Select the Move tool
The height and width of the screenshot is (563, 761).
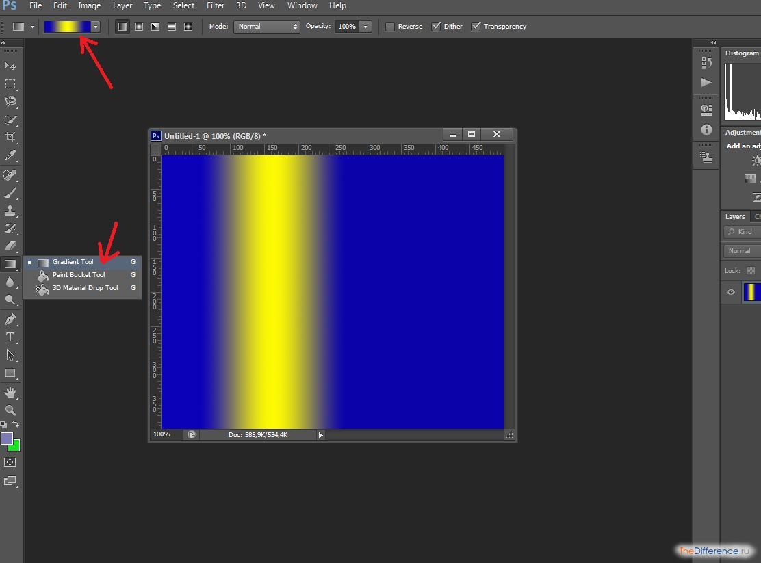pyautogui.click(x=10, y=66)
